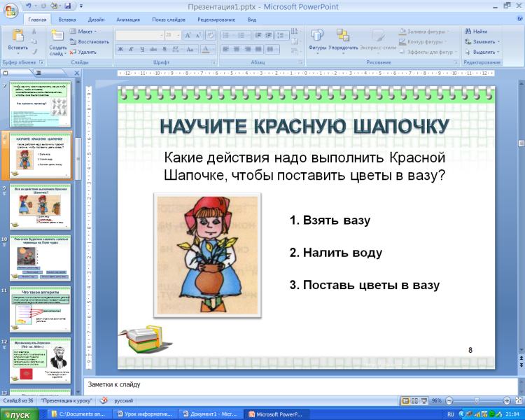Open the Animation (Анимация) ribbon tab
525x420 pixels.
(128, 20)
